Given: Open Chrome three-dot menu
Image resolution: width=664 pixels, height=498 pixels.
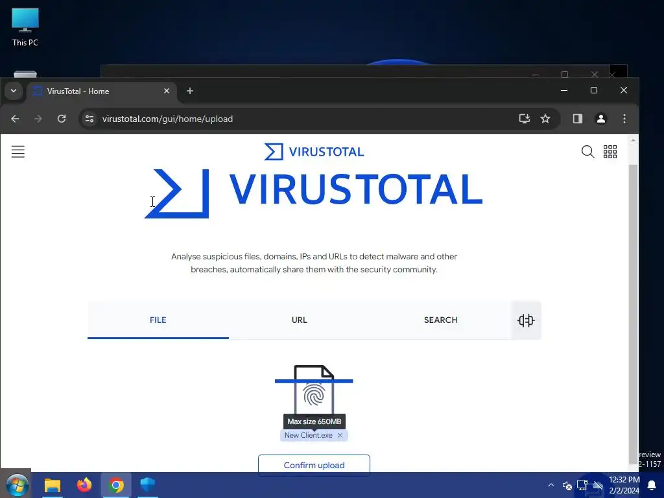Looking at the screenshot, I should point(624,119).
